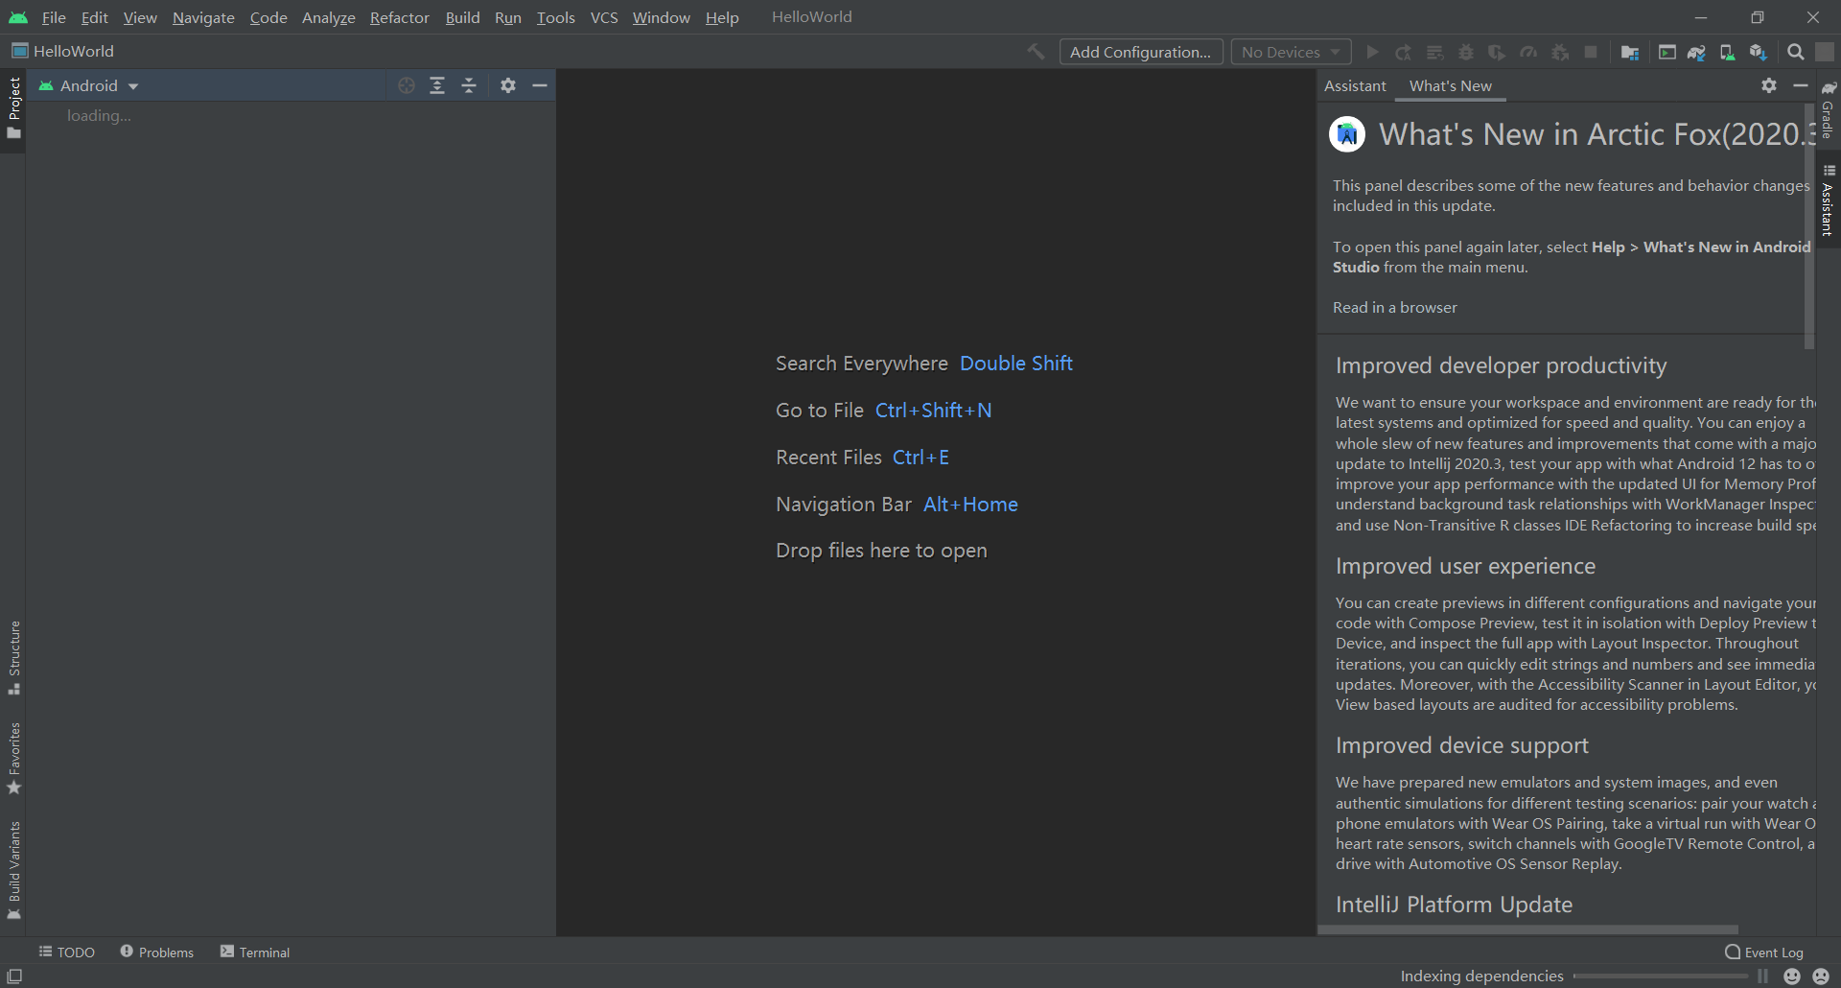Click IntelliJ Platform Update heading
This screenshot has width=1841, height=988.
click(x=1454, y=905)
